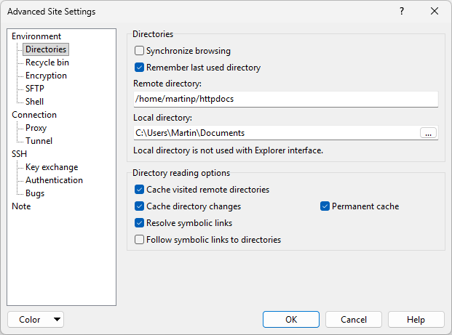Open the Recycle bin settings page
Screen dimensions: 452x335
point(47,62)
